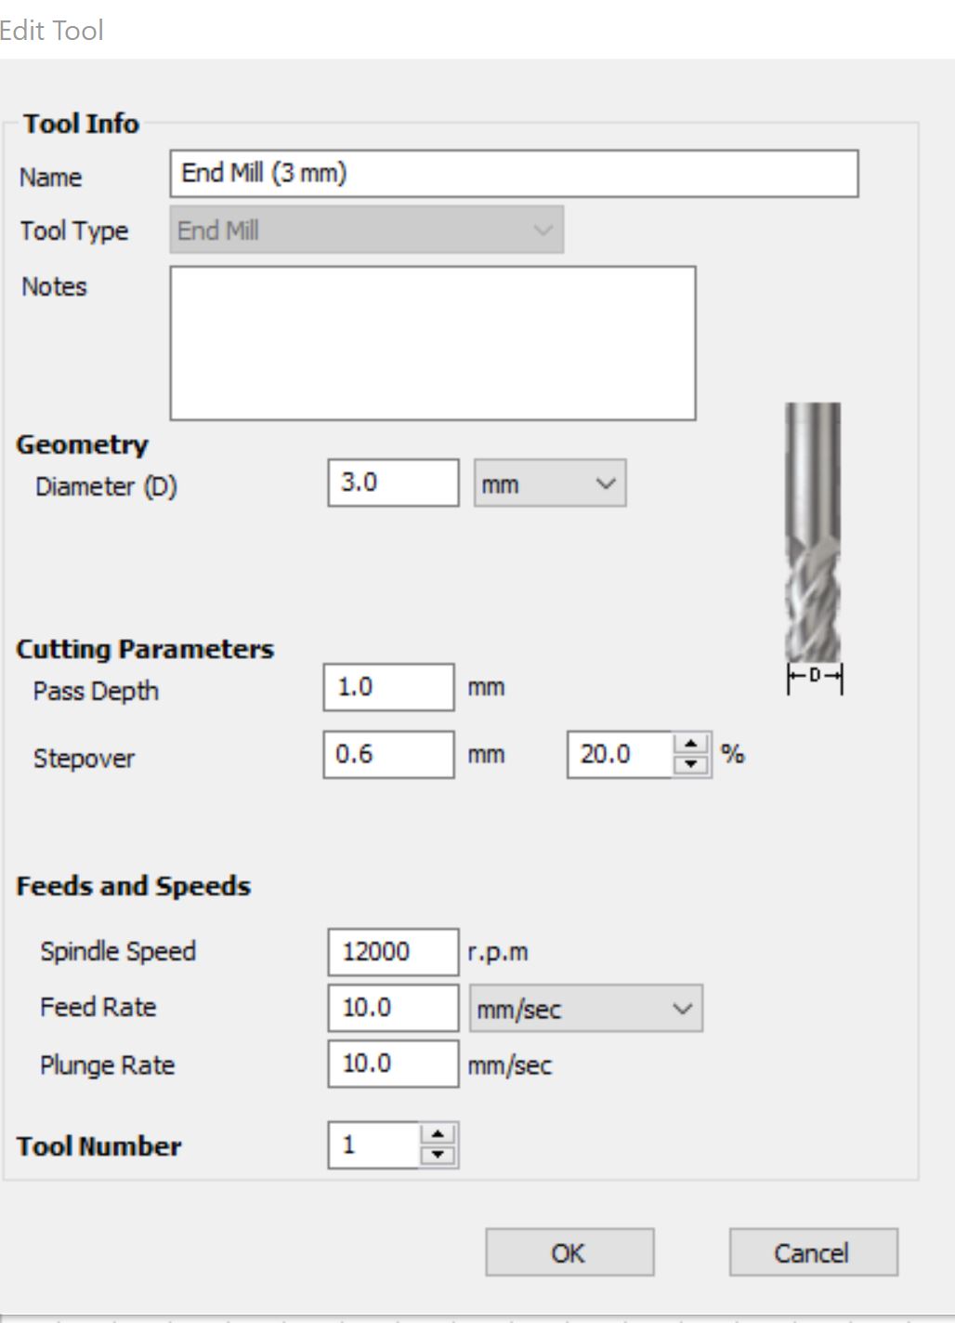The height and width of the screenshot is (1323, 955).
Task: Click the Tool Number value field
Action: pos(373,1144)
